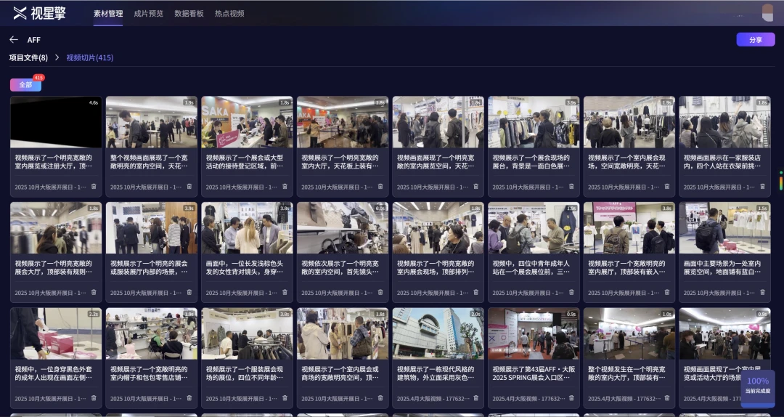Click the 视频切片(415) breadcrumb

[90, 57]
